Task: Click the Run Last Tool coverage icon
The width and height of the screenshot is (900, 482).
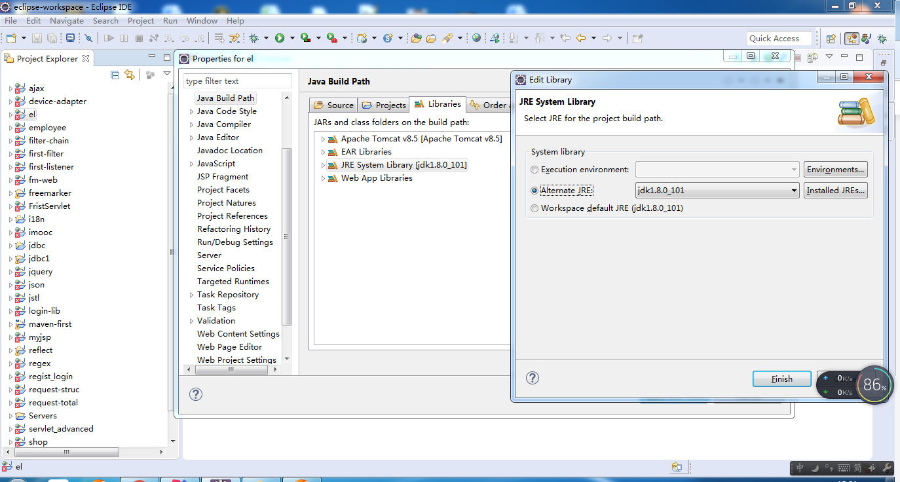Action: (305, 39)
